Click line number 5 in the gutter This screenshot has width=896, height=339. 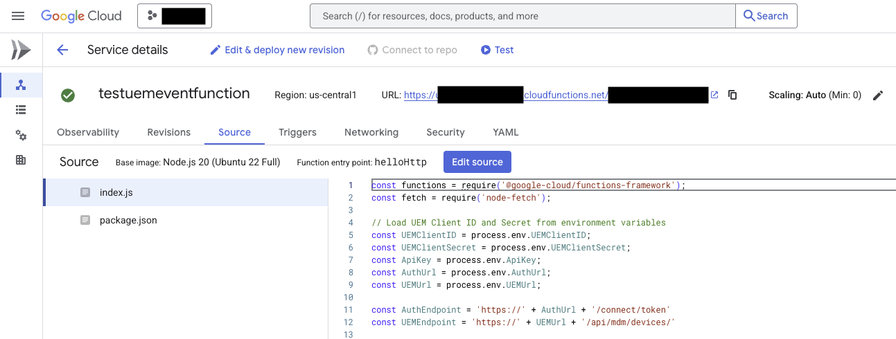(351, 235)
